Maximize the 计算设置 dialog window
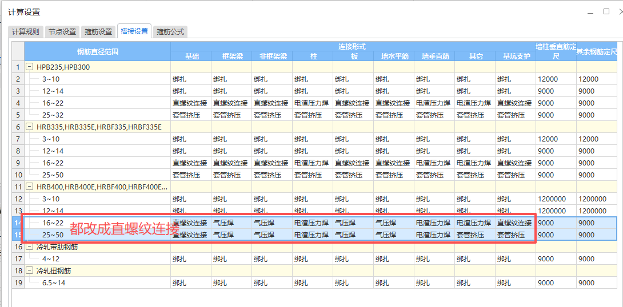The image size is (623, 307). [x=606, y=11]
